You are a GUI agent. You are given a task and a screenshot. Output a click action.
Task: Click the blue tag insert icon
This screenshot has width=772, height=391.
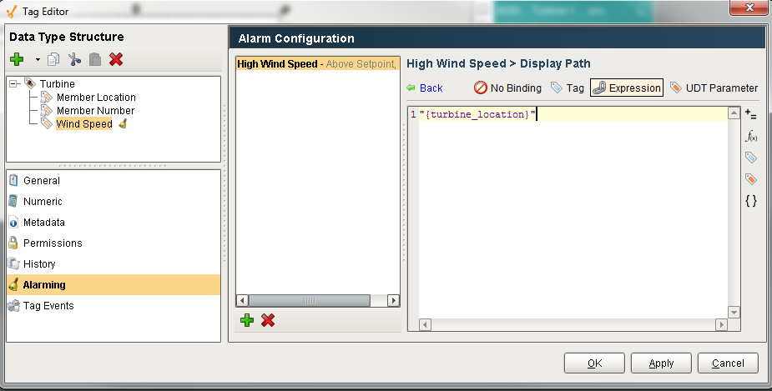tap(751, 158)
